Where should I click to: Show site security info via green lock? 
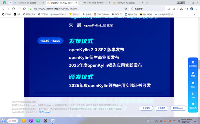(x=31, y=9)
